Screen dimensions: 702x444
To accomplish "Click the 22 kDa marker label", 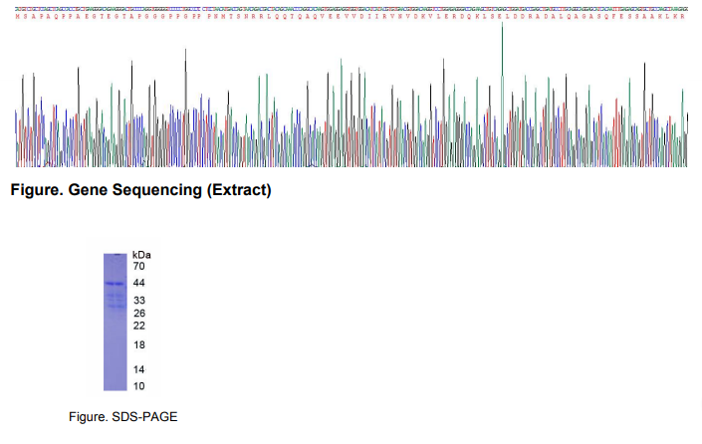I will point(139,326).
